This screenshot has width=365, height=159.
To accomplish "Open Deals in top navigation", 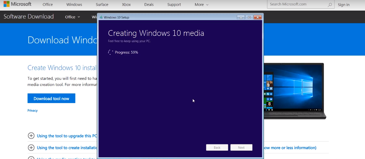I will click(149, 5).
